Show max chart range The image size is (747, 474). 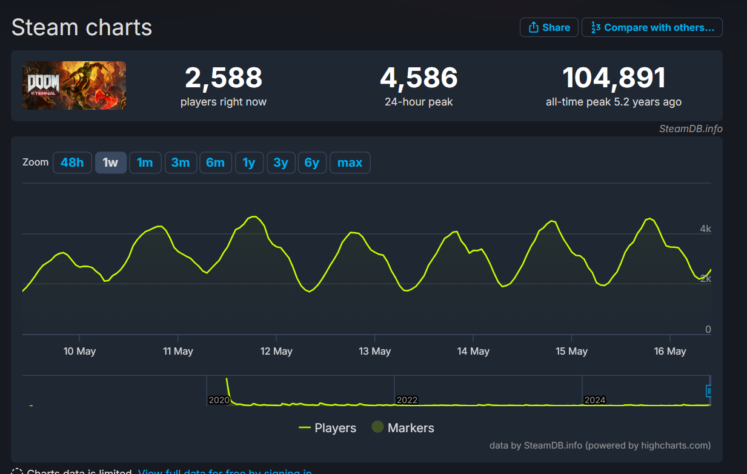coord(350,162)
